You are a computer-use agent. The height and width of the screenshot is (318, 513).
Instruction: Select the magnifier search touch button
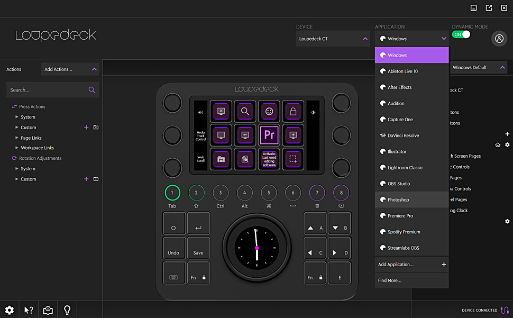pos(245,111)
